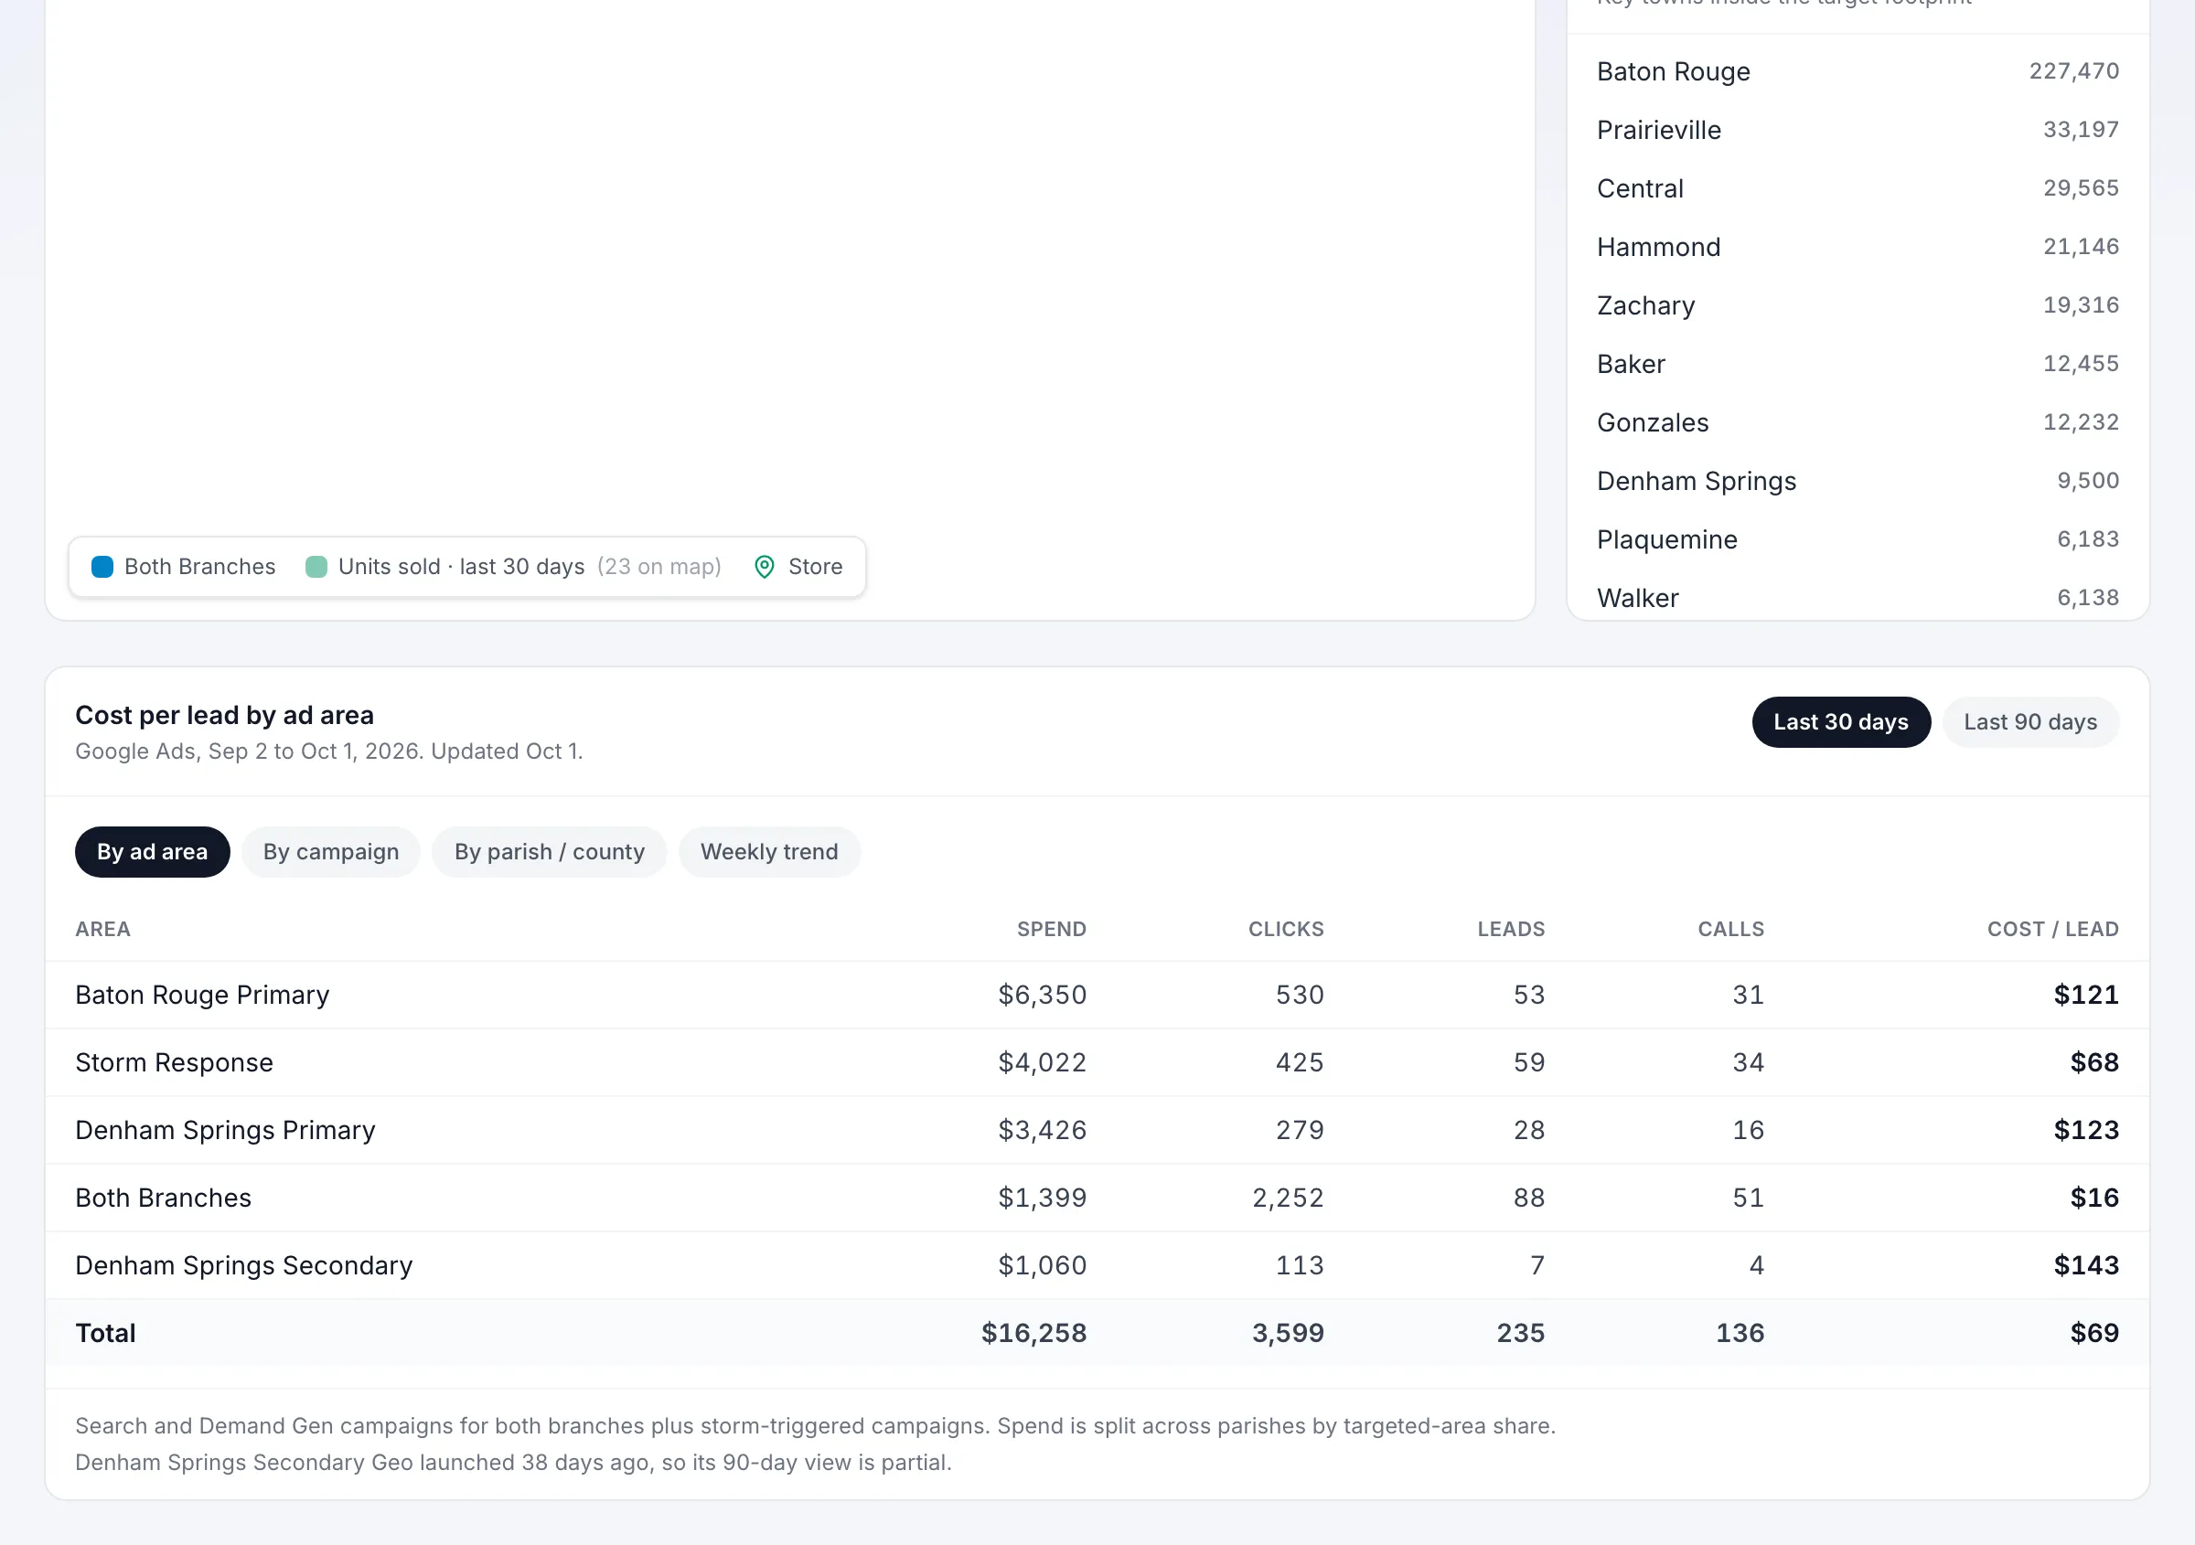Click total spend $16,258
Viewport: 2195px width, 1545px height.
(1033, 1333)
